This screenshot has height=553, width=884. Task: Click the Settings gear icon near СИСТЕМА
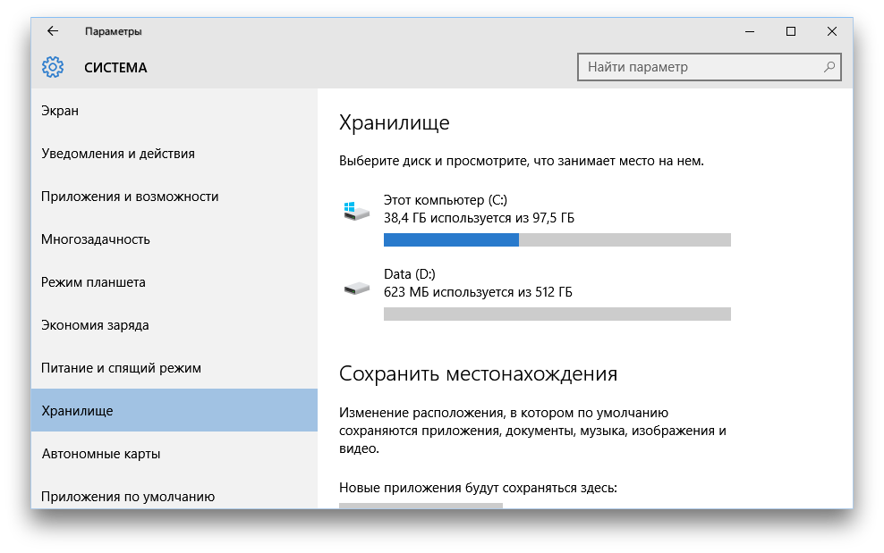53,67
